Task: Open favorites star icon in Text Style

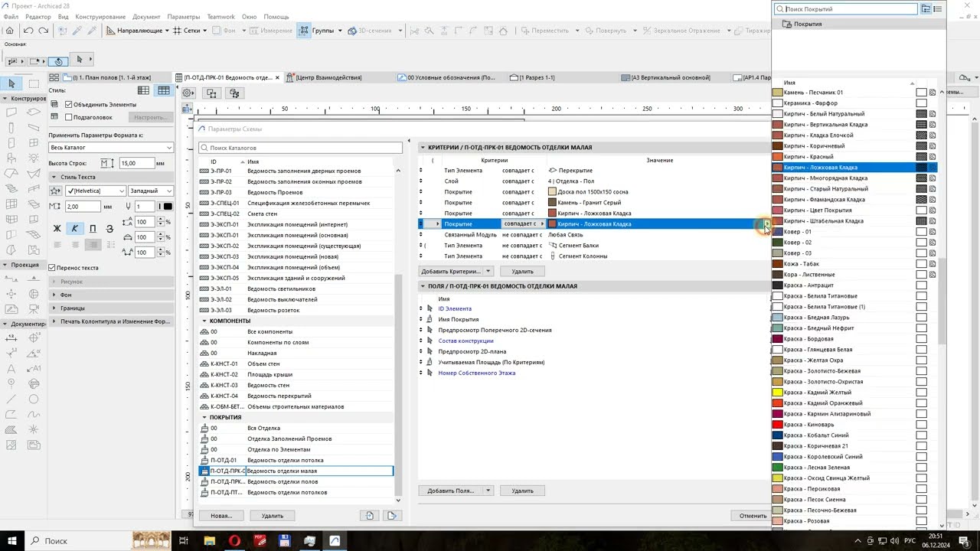Action: pyautogui.click(x=56, y=191)
